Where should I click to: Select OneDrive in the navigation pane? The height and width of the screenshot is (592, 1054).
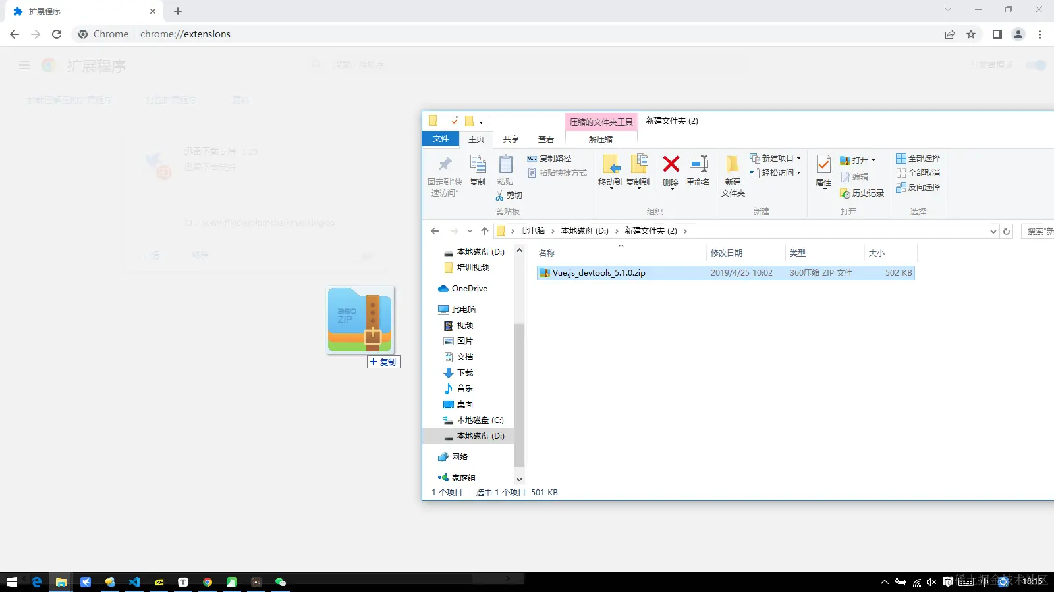click(462, 289)
